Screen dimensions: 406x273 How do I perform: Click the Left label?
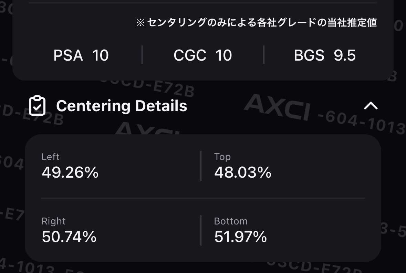[51, 157]
